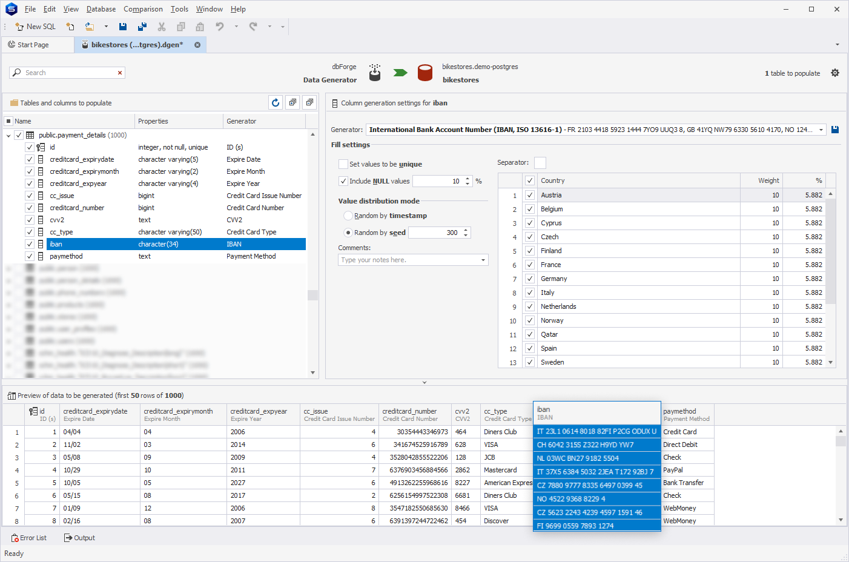Refresh the tables and columns list
The height and width of the screenshot is (562, 849).
pyautogui.click(x=276, y=103)
